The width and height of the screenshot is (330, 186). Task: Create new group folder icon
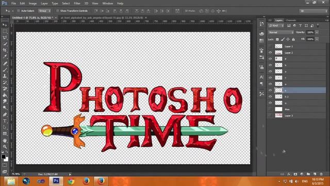tap(308, 174)
